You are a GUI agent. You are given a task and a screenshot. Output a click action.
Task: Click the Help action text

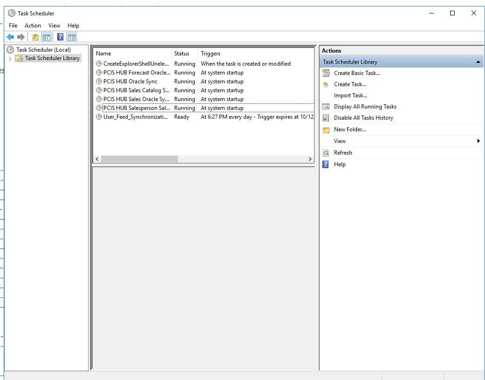click(340, 164)
